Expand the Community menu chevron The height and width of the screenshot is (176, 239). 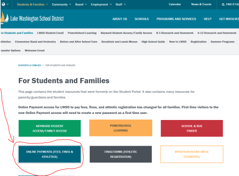(x=70, y=4)
